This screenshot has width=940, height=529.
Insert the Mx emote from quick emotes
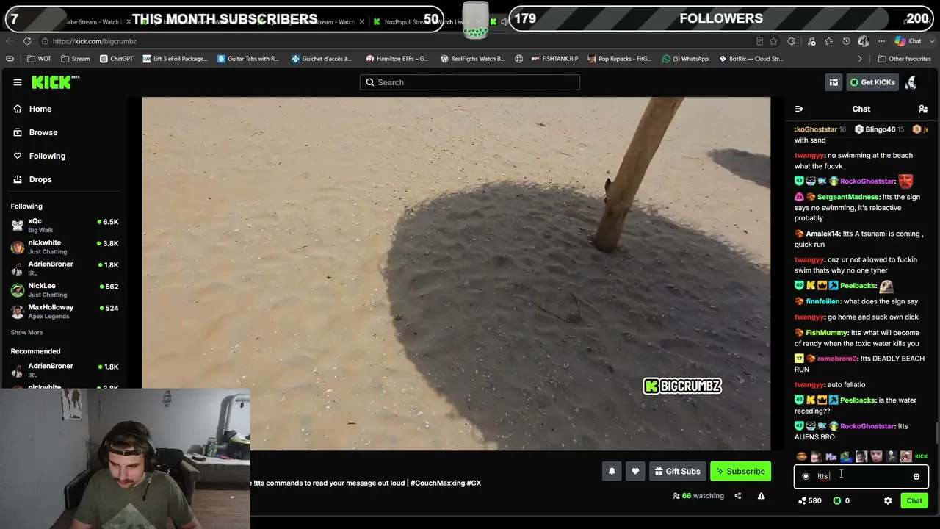click(x=831, y=456)
